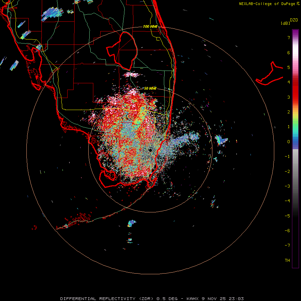This screenshot has width=301, height=301.
Task: Click the black radar site dot at center
Action: [150, 150]
